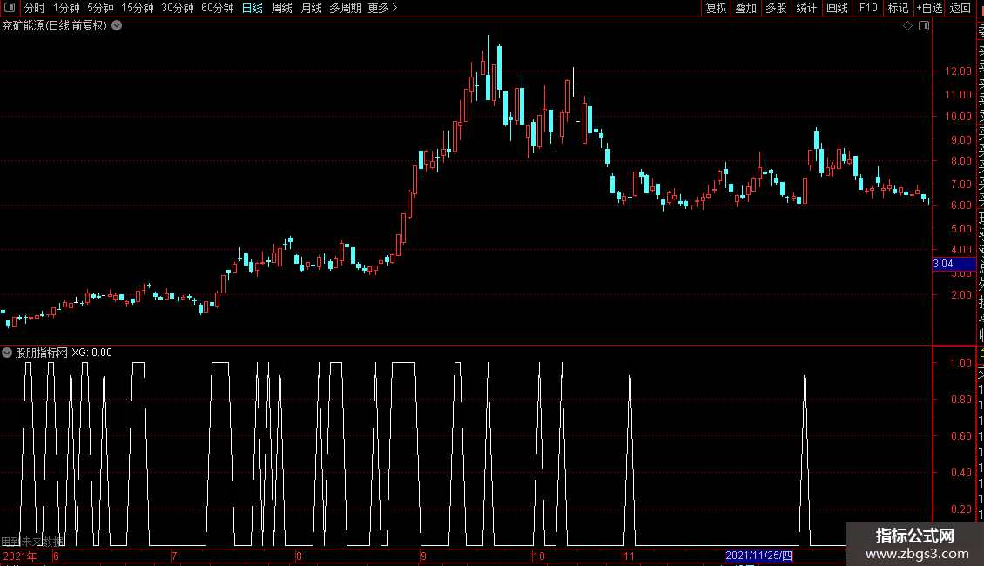Click month 7 marker on date axis
Viewport: 984px width, 566px height.
[x=174, y=556]
